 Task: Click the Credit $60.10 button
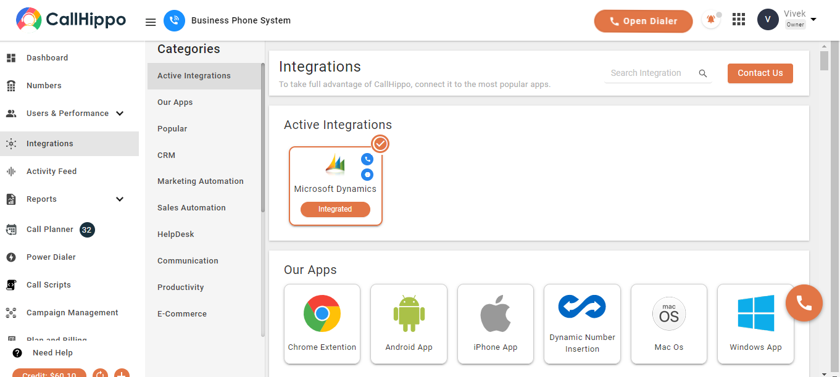tap(49, 373)
